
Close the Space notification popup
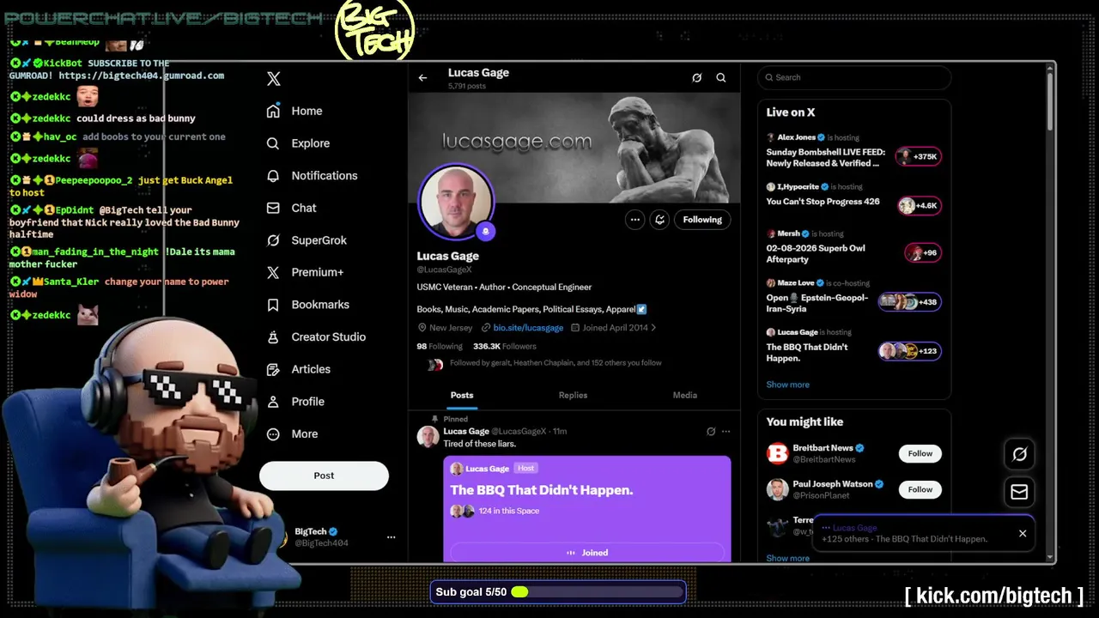(x=1023, y=534)
